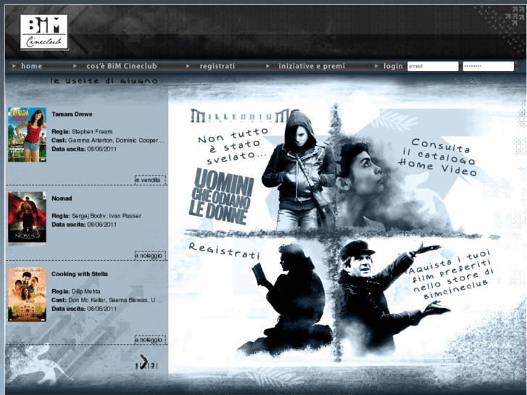The width and height of the screenshot is (527, 395).
Task: Focus the email input field
Action: (433, 66)
